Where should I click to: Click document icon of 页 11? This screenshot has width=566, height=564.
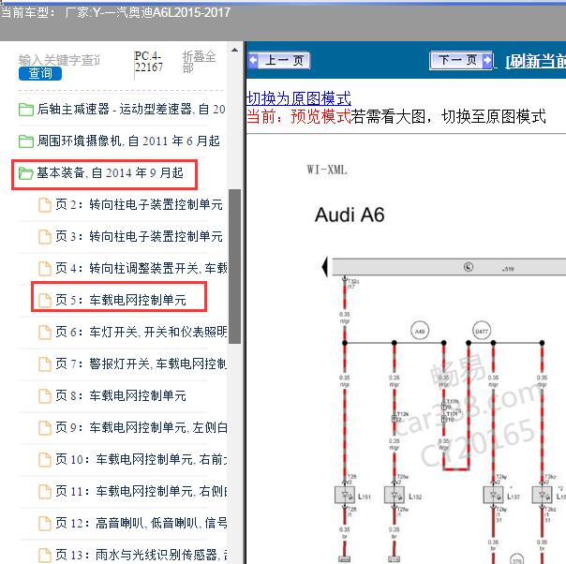(45, 492)
